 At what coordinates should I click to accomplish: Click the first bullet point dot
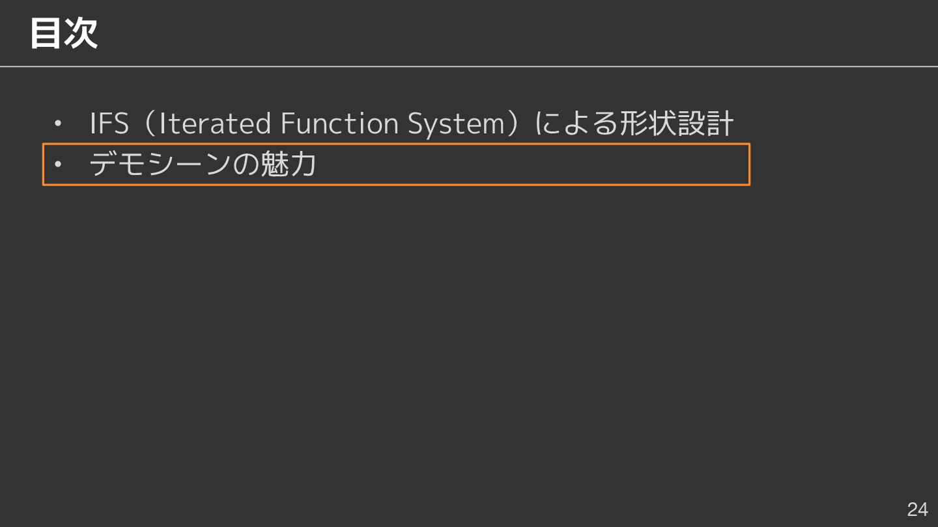click(x=57, y=124)
